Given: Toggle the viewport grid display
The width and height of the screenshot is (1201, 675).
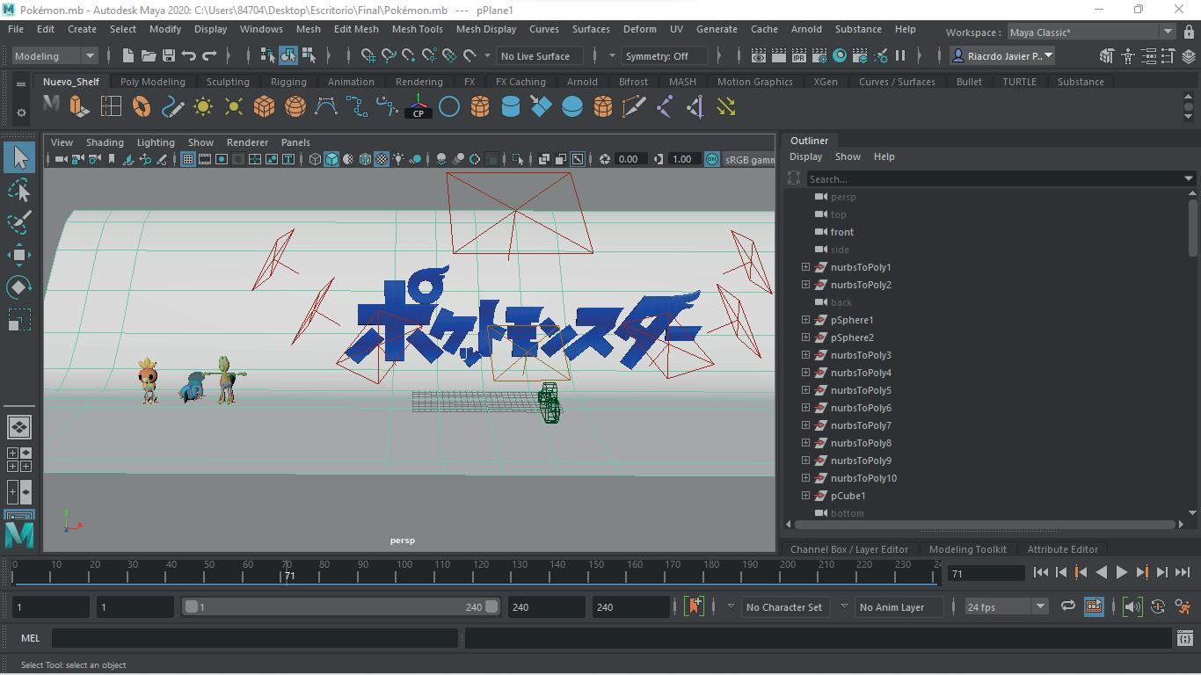Looking at the screenshot, I should pos(188,159).
